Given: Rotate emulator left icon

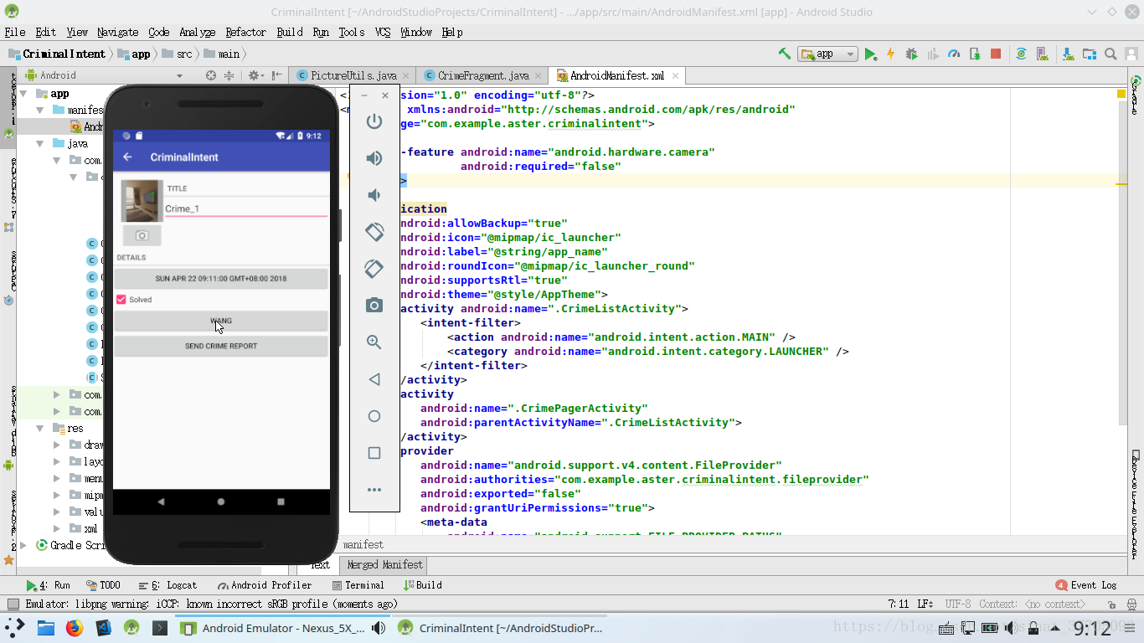Looking at the screenshot, I should pyautogui.click(x=374, y=232).
